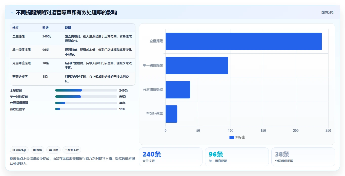Click the 38条 table cell
Screen dimensions: 345x176
click(x=46, y=63)
